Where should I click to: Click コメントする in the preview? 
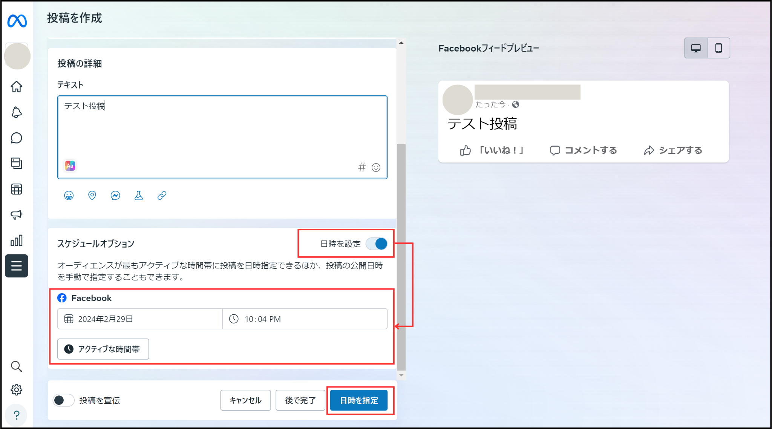pyautogui.click(x=584, y=150)
